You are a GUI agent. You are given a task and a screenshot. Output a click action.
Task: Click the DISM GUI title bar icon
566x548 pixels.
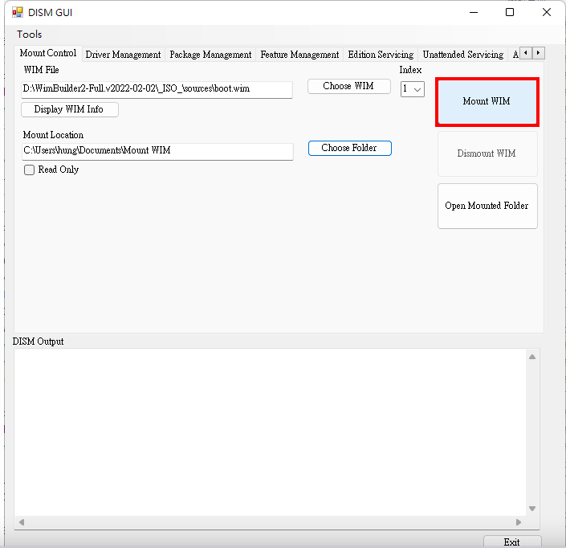(18, 13)
